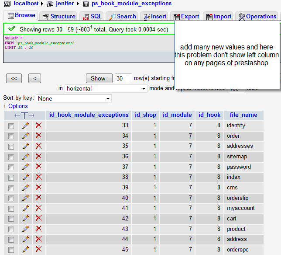
Task: Click red delete icon for row 36
Action: point(38,157)
